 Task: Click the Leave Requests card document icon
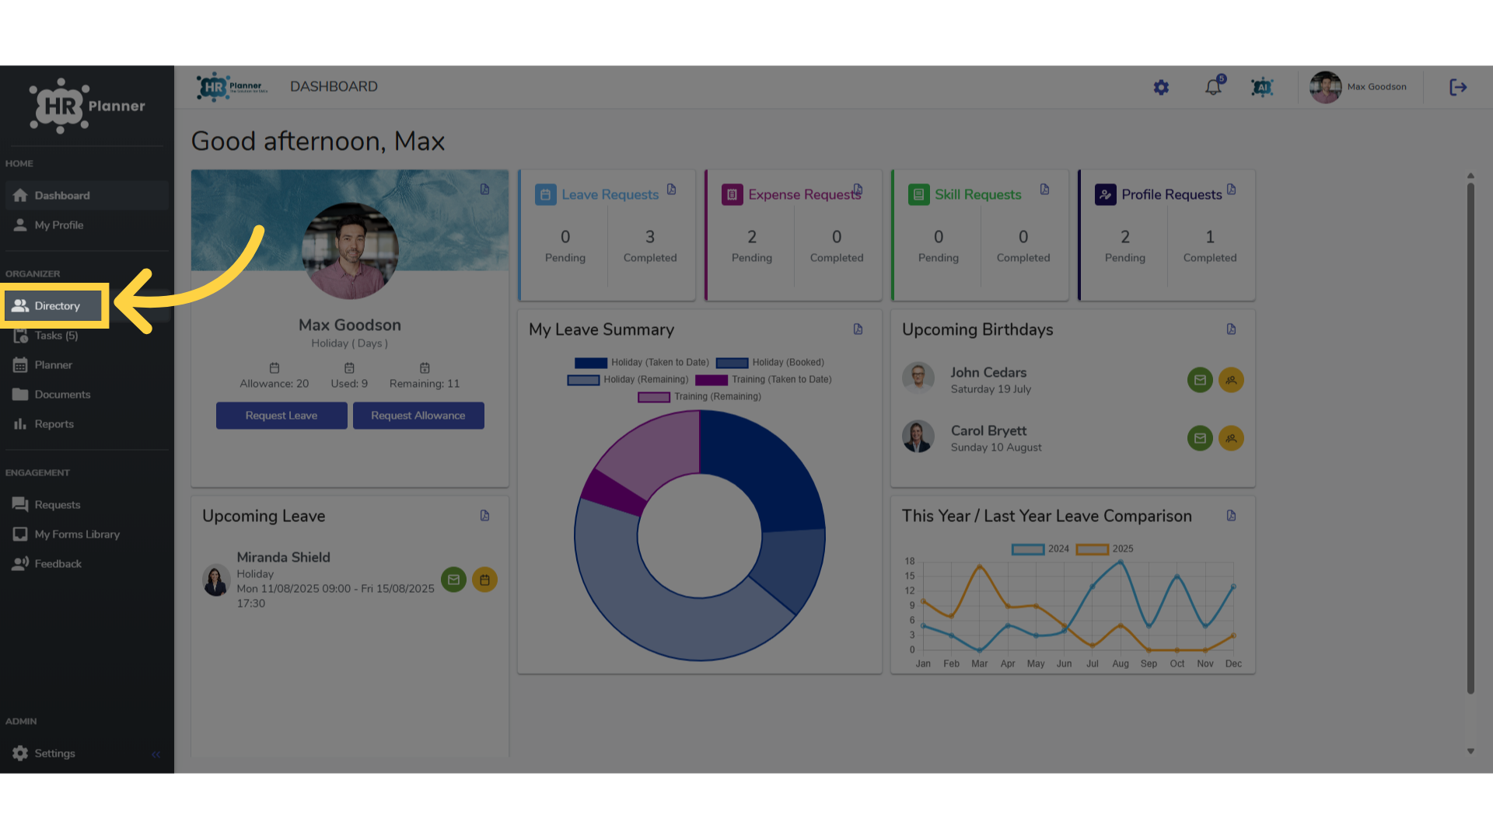[x=672, y=190]
